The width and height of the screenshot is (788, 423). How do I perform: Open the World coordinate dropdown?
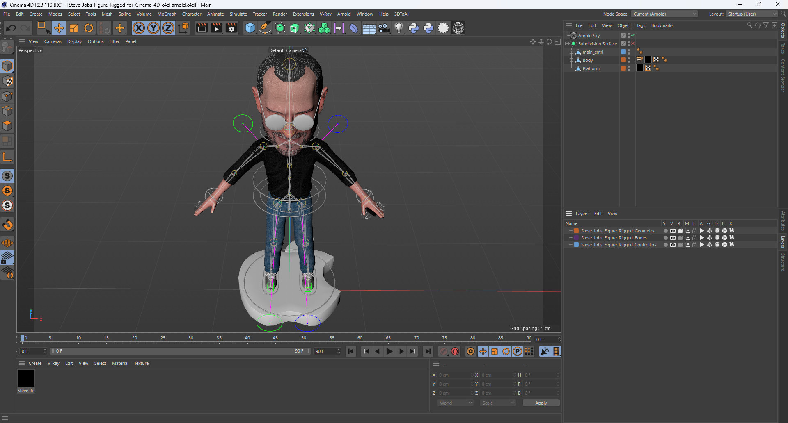[456, 403]
